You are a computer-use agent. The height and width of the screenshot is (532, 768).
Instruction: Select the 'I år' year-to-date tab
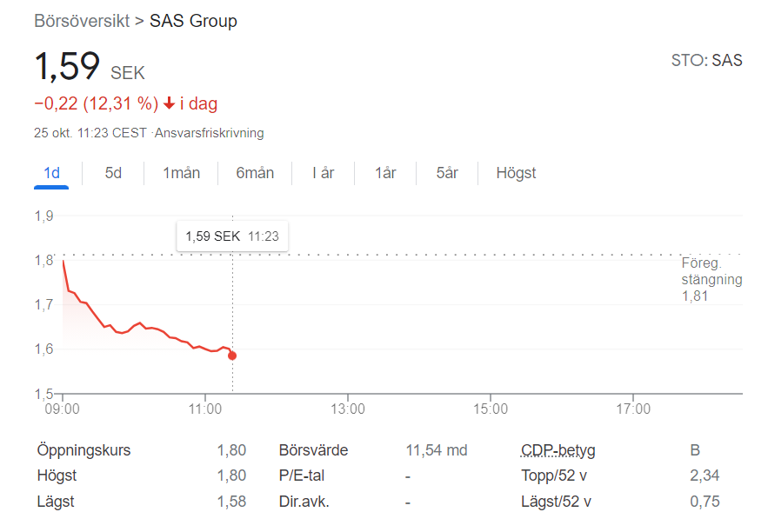point(323,173)
